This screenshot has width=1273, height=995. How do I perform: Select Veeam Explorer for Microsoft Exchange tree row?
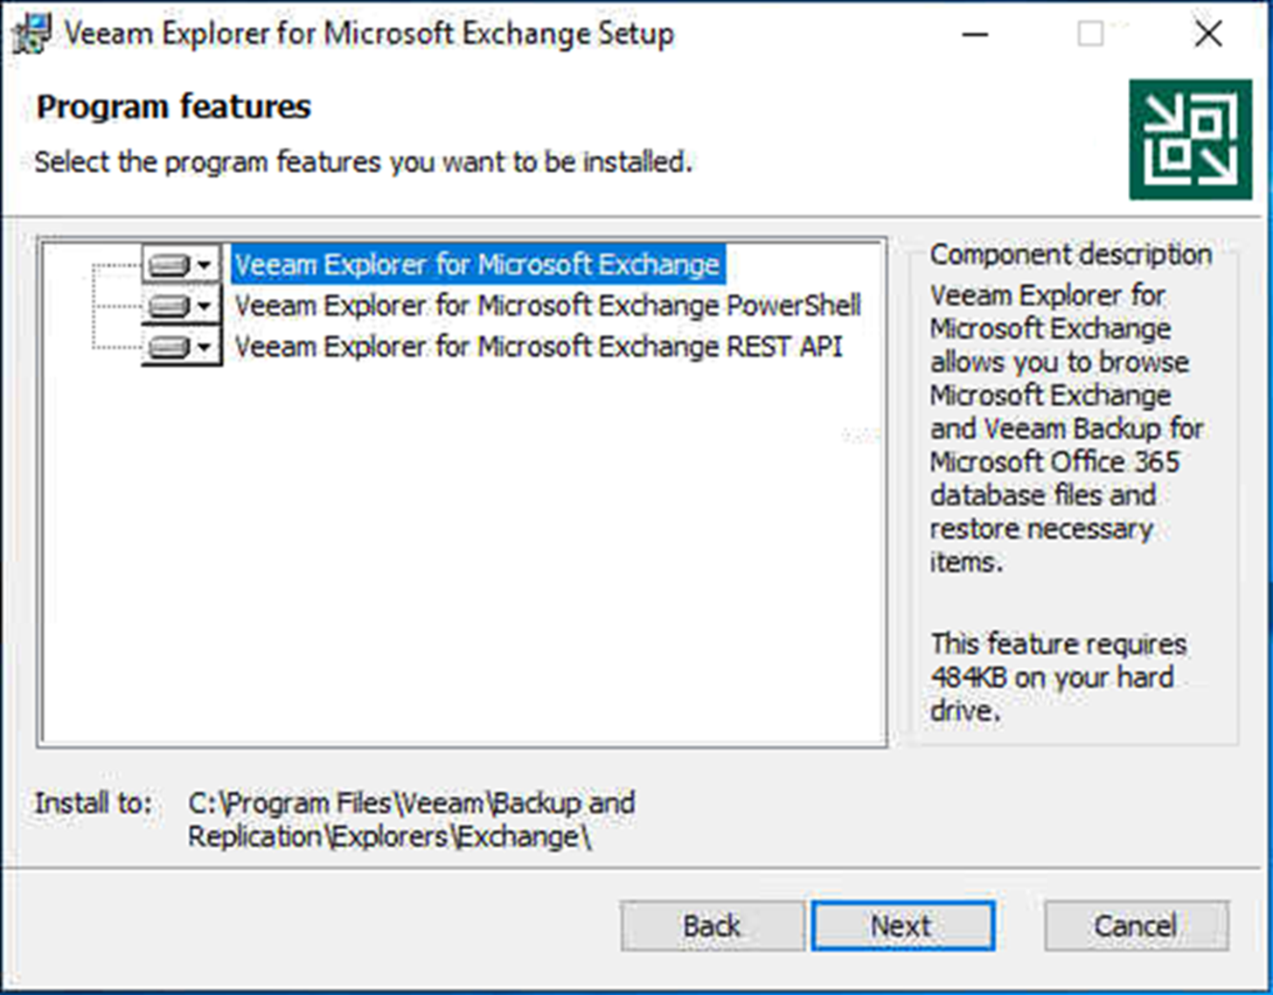point(477,264)
